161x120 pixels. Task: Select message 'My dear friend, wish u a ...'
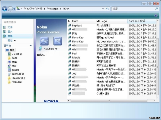(111, 41)
